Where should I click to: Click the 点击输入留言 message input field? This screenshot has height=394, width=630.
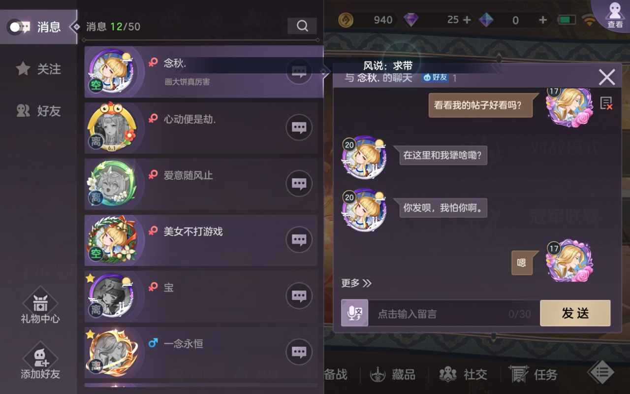click(454, 314)
